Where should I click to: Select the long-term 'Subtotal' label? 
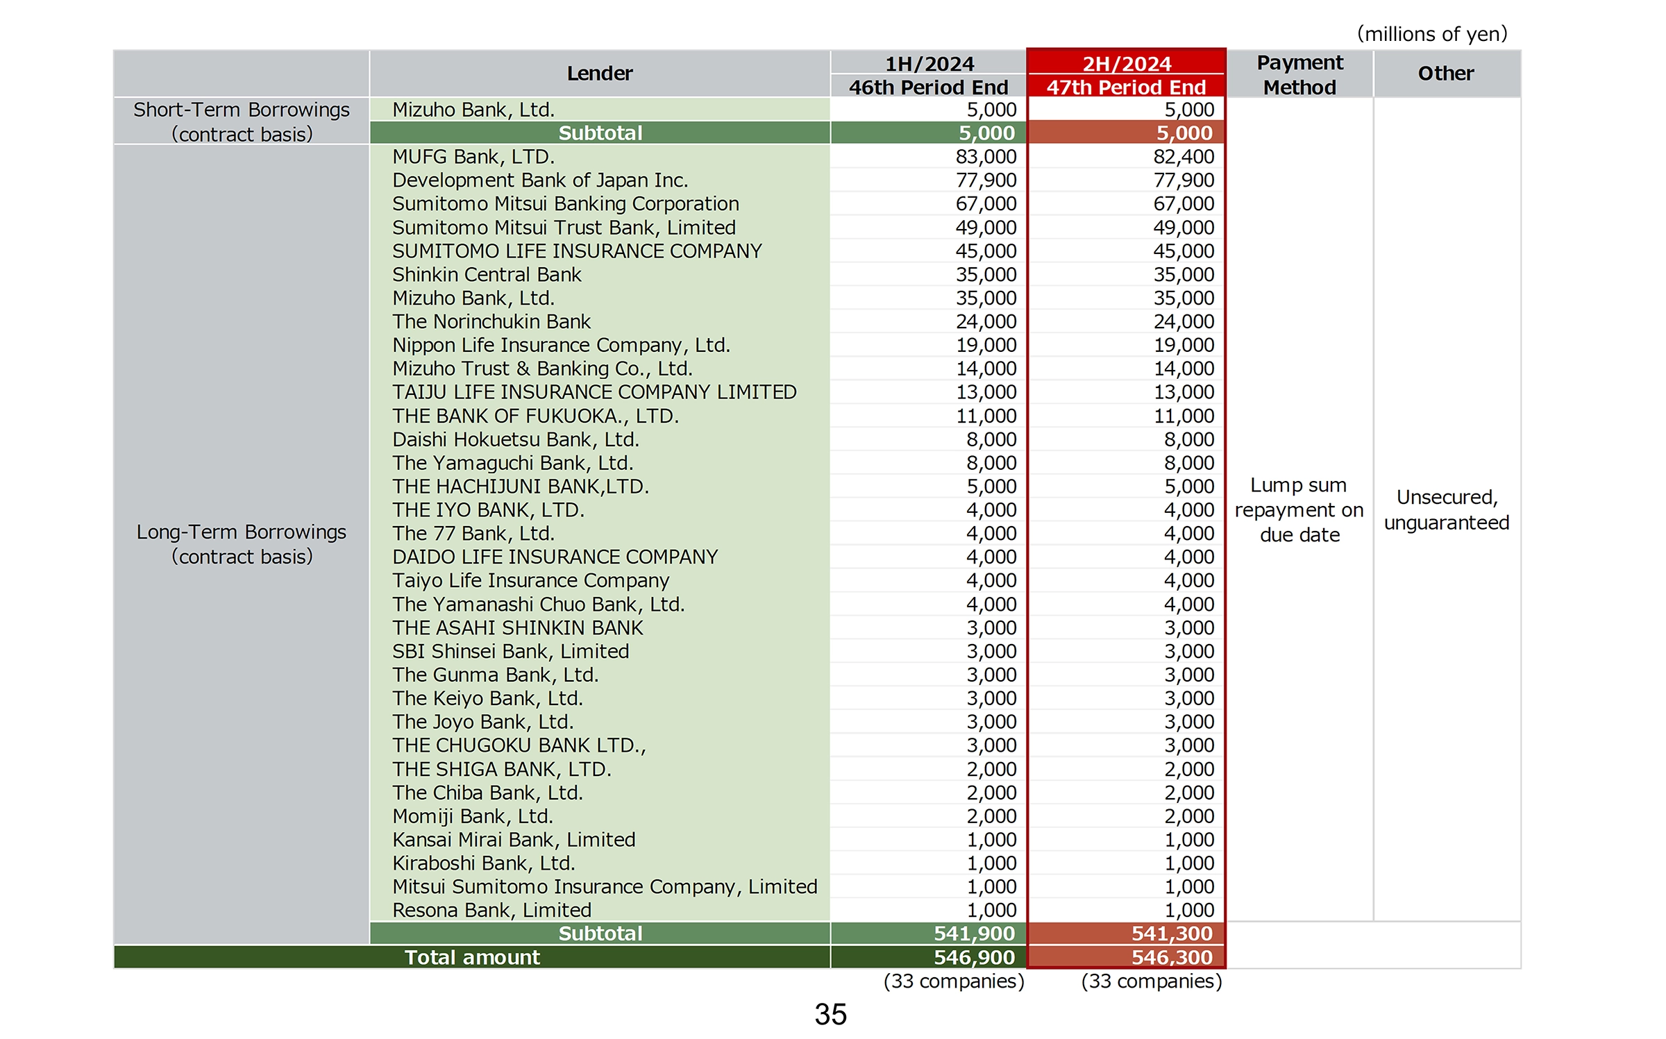[600, 934]
